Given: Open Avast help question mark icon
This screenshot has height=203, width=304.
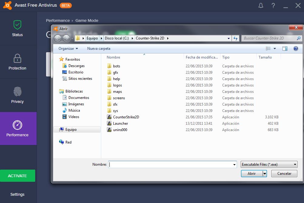Looking at the screenshot, I should [x=273, y=5].
